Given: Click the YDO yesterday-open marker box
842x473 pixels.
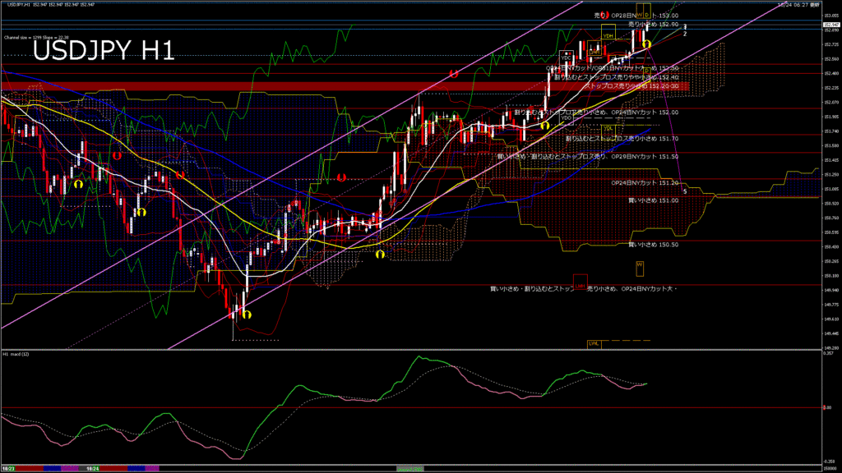Looking at the screenshot, I should [x=566, y=117].
